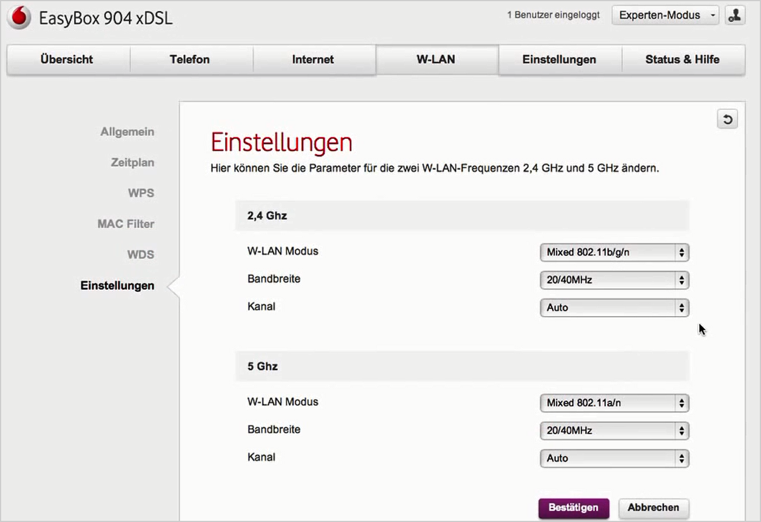Open 5 GHz Kanal dropdown
Screen dimensions: 761x522
coord(614,459)
